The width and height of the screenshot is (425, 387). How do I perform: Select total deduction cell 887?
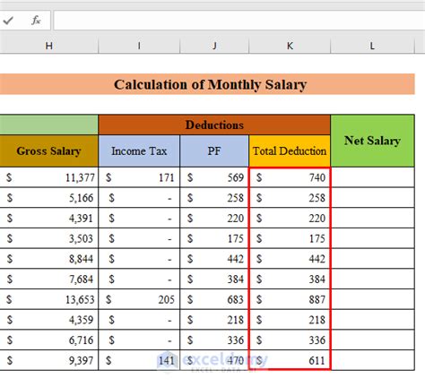(x=290, y=299)
